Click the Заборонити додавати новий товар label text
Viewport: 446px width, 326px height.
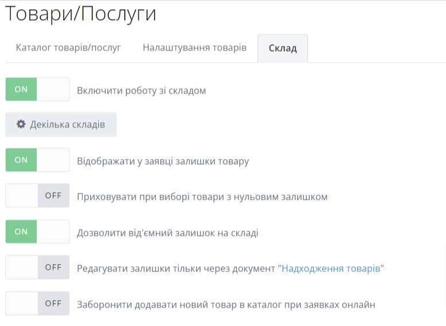point(226,304)
